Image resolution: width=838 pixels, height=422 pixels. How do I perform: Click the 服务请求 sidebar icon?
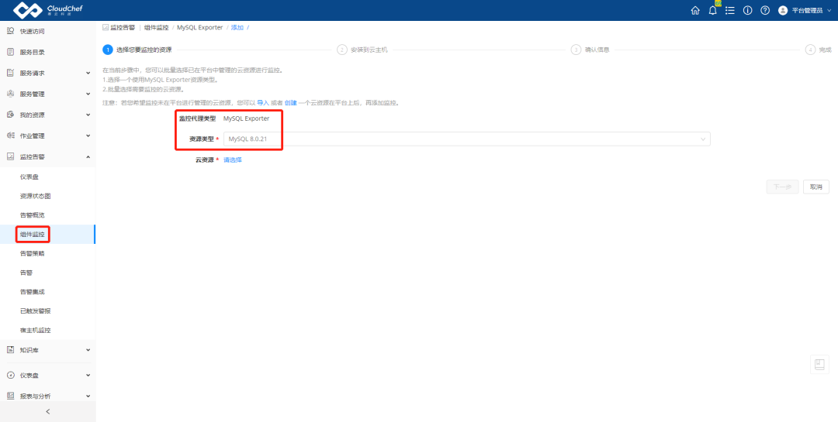[10, 73]
